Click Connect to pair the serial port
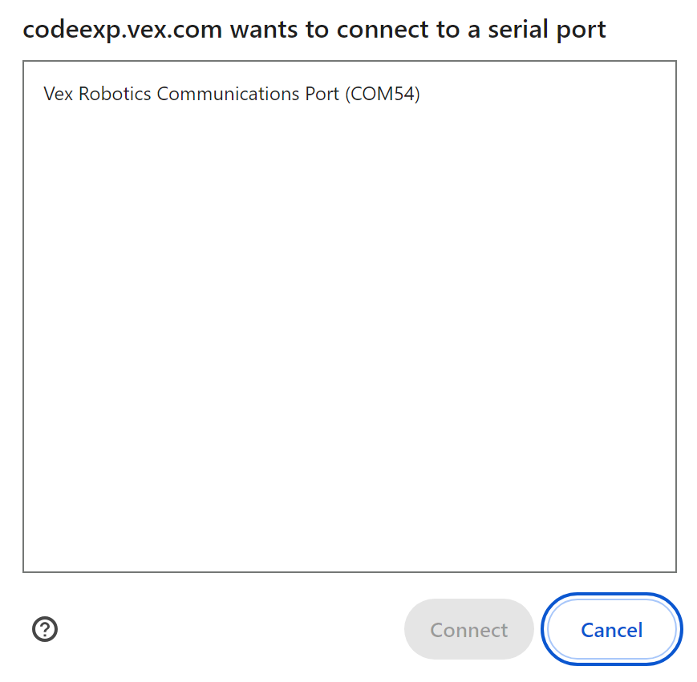Image resolution: width=697 pixels, height=682 pixels. (468, 629)
